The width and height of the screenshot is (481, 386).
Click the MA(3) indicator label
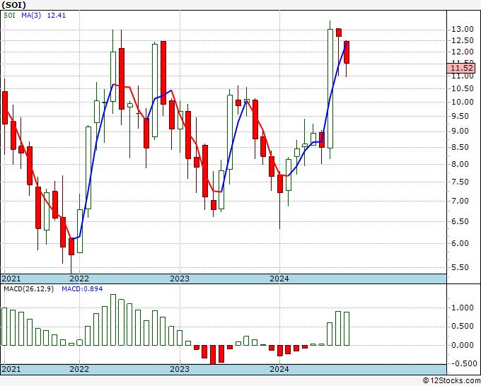pos(31,16)
